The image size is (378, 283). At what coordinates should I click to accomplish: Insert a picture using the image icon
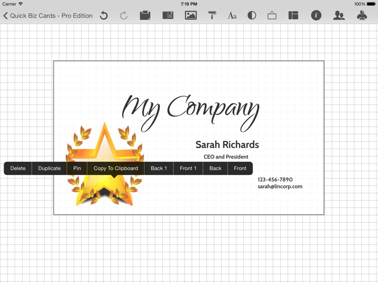191,16
